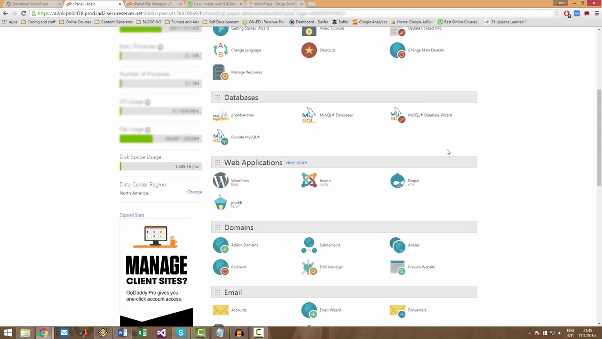The height and width of the screenshot is (339, 602).
Task: Click the Drupal cms icon
Action: [x=397, y=180]
